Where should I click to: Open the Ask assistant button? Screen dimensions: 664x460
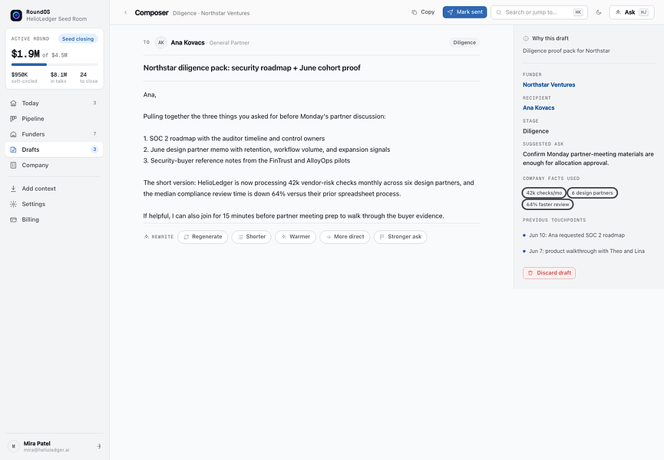tap(632, 12)
